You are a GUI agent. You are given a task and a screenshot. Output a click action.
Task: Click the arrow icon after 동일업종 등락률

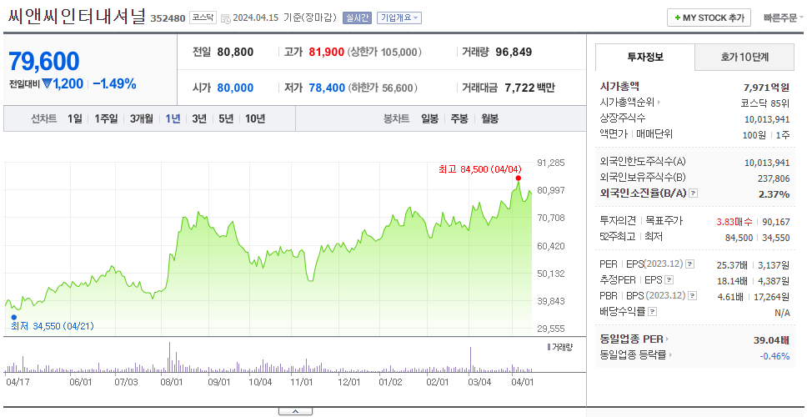[670, 354]
